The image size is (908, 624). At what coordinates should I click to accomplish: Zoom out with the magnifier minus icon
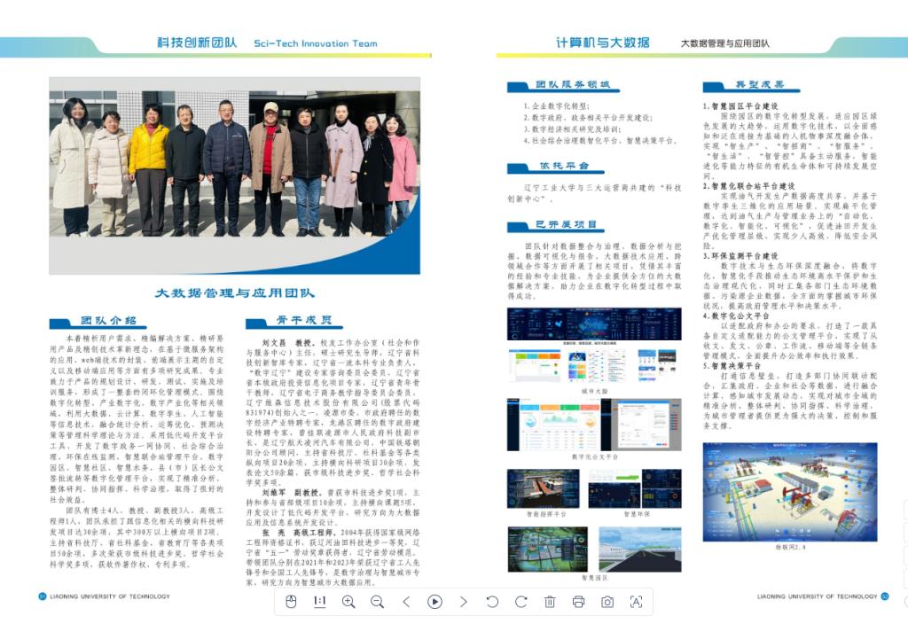(377, 601)
